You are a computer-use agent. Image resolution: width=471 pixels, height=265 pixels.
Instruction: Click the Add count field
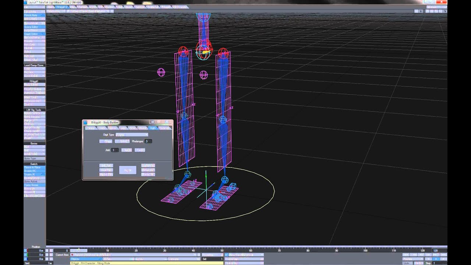[115, 150]
